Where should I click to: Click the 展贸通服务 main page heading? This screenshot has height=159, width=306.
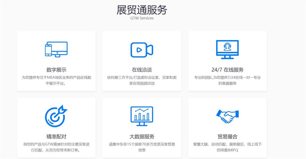[142, 10]
